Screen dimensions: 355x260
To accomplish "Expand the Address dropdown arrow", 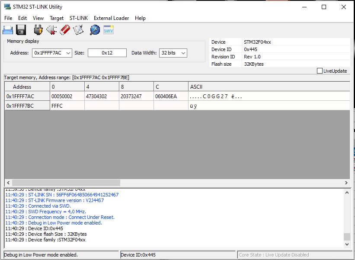I will (68, 53).
